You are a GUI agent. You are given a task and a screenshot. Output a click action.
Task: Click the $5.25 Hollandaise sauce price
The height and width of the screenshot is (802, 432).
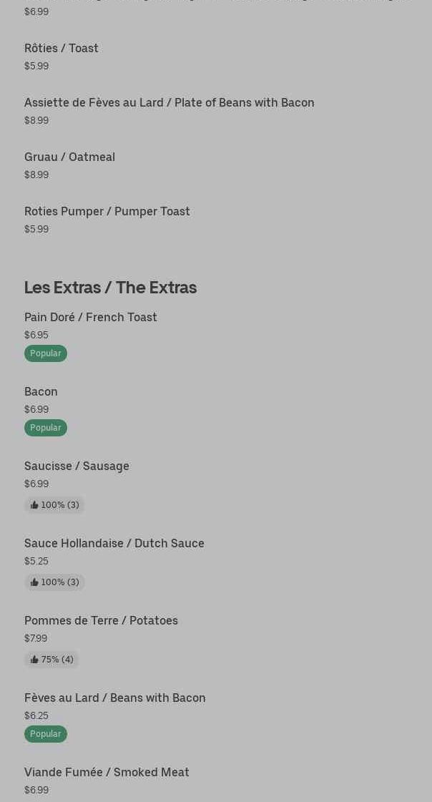pyautogui.click(x=36, y=561)
